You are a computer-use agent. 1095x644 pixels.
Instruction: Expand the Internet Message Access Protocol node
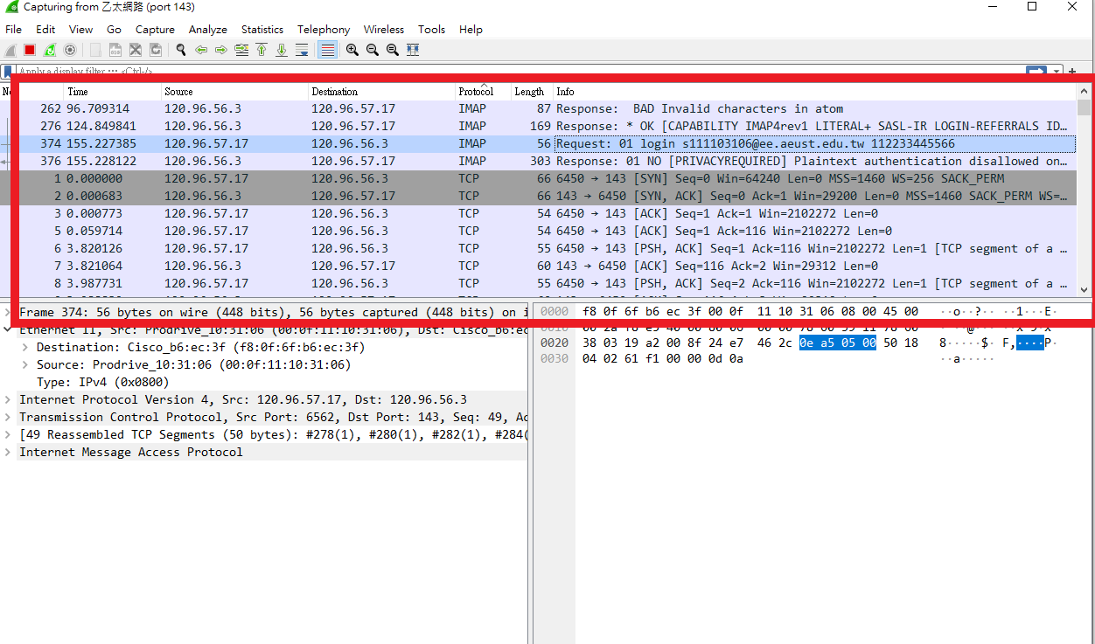pyautogui.click(x=8, y=452)
